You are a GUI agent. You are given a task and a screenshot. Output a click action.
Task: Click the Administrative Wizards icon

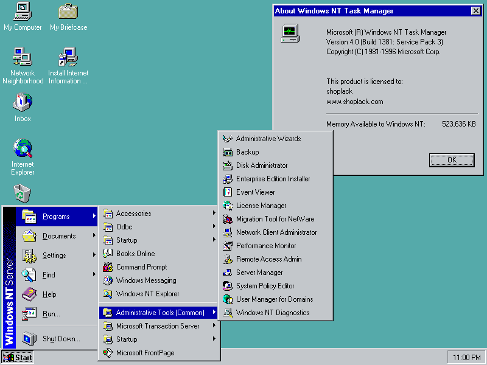coord(228,139)
